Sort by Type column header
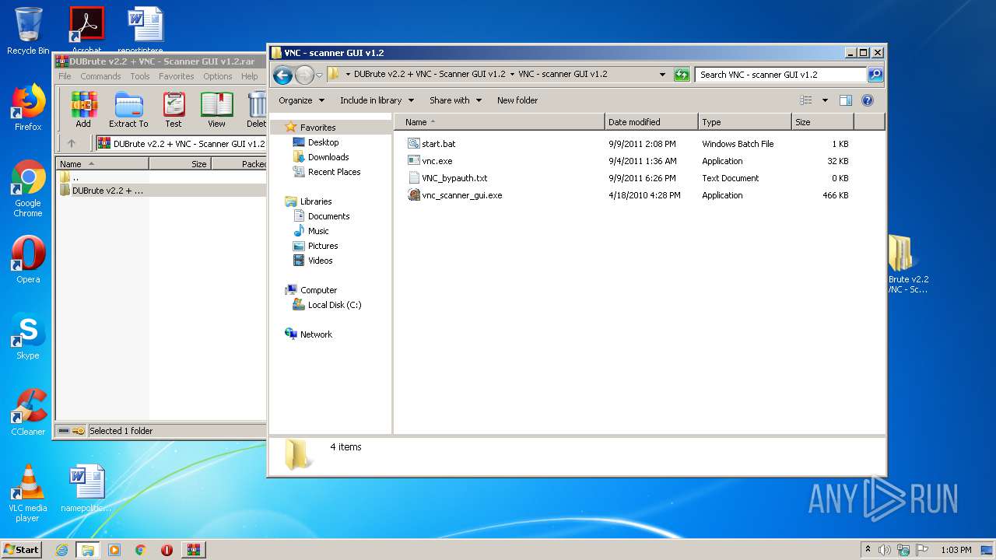The width and height of the screenshot is (996, 560). [x=745, y=122]
